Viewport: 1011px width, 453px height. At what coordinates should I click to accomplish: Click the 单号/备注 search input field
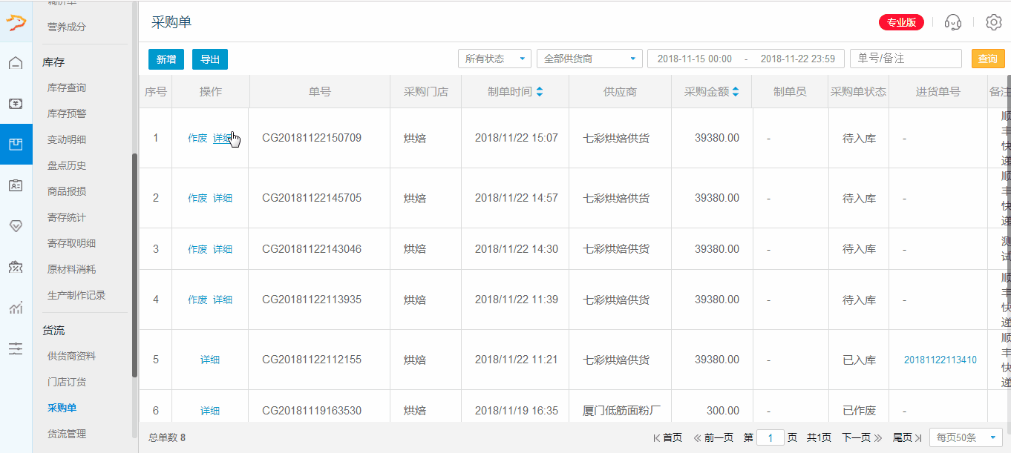tap(906, 59)
